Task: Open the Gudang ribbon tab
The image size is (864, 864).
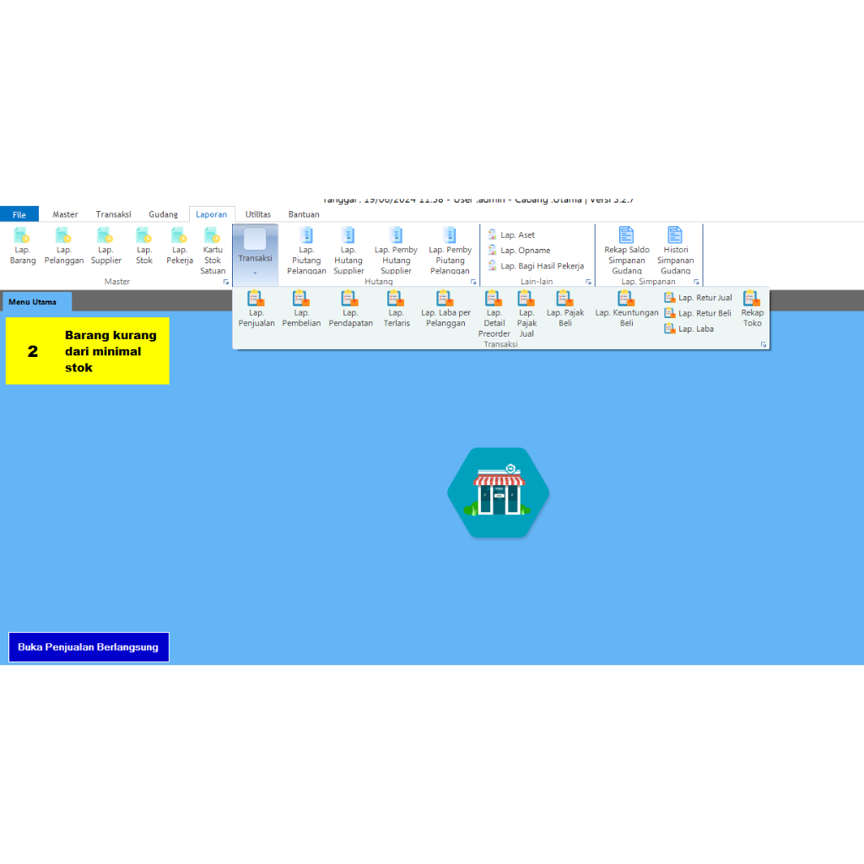Action: click(163, 214)
